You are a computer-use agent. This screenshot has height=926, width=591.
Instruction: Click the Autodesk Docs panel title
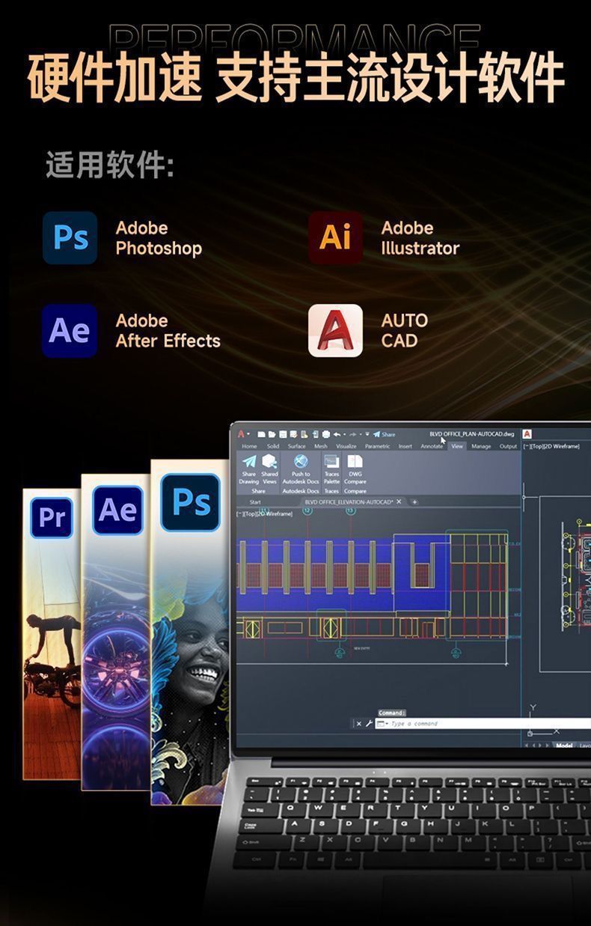[301, 491]
